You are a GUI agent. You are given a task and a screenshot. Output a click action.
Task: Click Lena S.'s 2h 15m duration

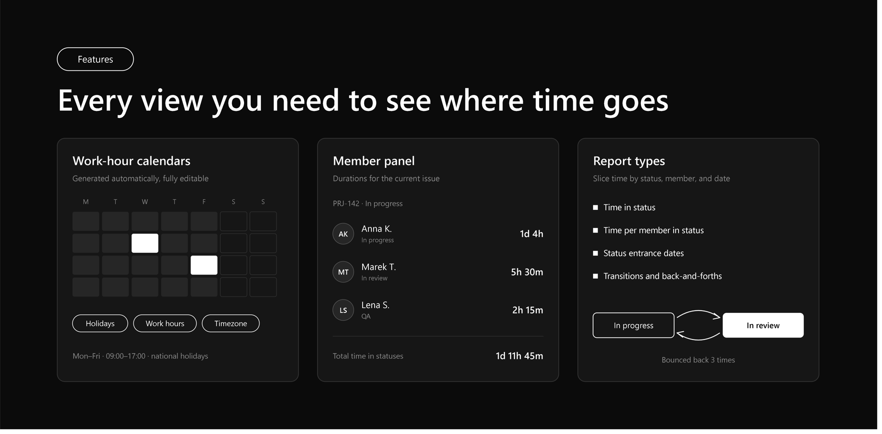click(x=528, y=310)
